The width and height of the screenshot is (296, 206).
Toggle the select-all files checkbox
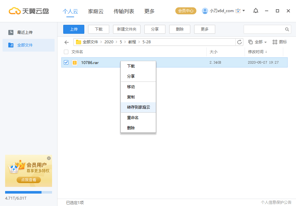66,52
